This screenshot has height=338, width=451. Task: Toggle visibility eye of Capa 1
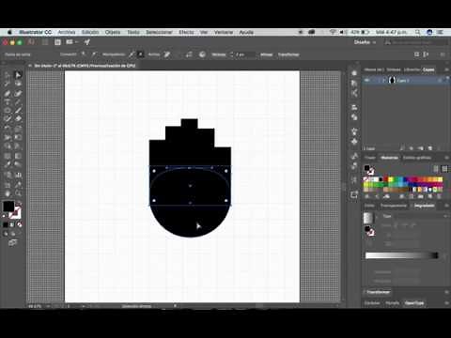(367, 81)
